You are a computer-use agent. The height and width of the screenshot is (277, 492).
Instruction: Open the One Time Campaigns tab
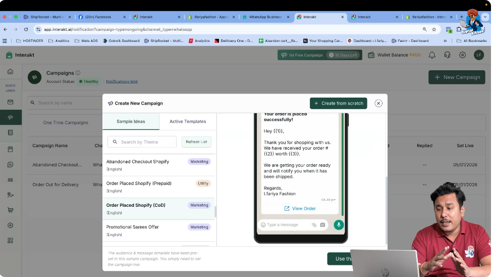tap(66, 123)
